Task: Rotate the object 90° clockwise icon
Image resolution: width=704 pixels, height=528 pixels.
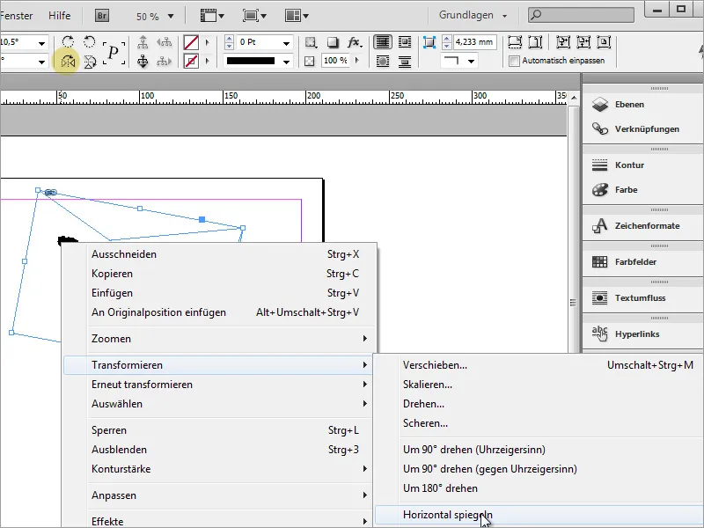Action: [x=68, y=41]
